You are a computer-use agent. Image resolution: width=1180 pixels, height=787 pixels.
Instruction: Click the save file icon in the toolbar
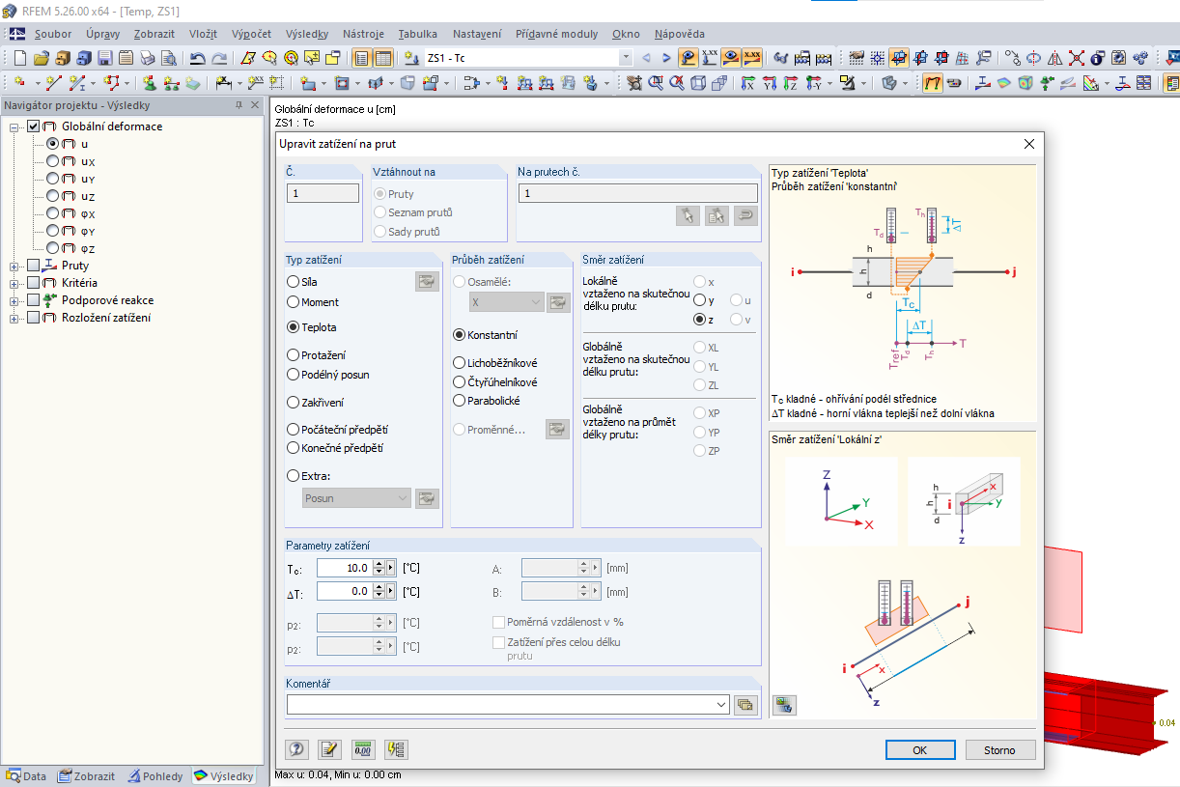point(104,58)
